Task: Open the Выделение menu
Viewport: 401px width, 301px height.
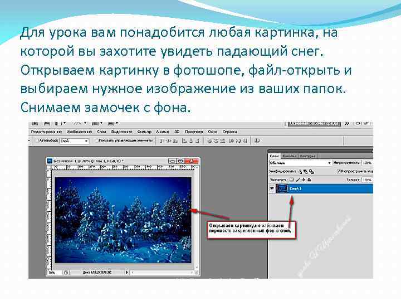Action: (x=121, y=132)
